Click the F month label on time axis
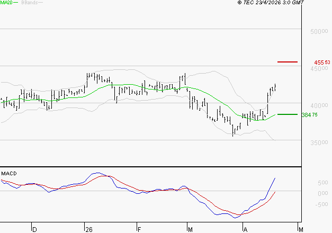Screen dimensions: 332x233 [139, 230]
